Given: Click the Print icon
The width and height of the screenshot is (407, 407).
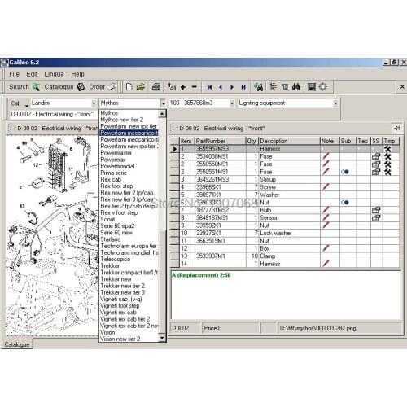Looking at the screenshot, I should [156, 87].
